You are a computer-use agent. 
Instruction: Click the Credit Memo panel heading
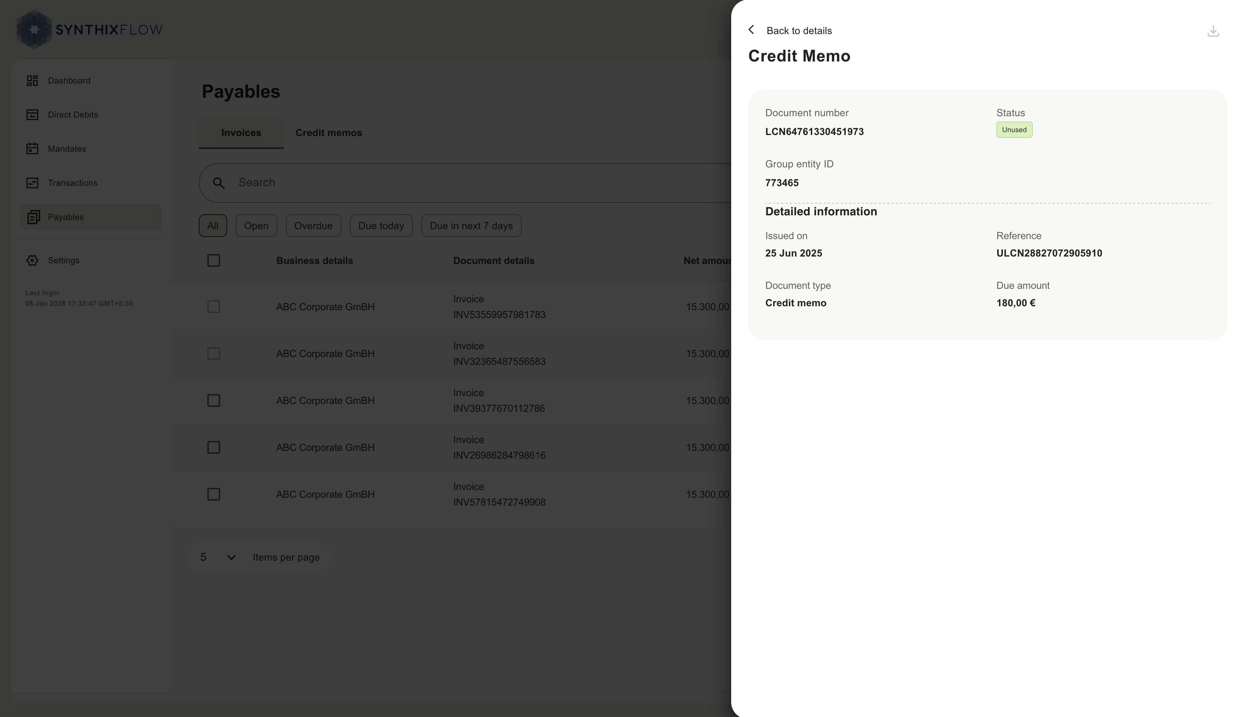point(799,56)
